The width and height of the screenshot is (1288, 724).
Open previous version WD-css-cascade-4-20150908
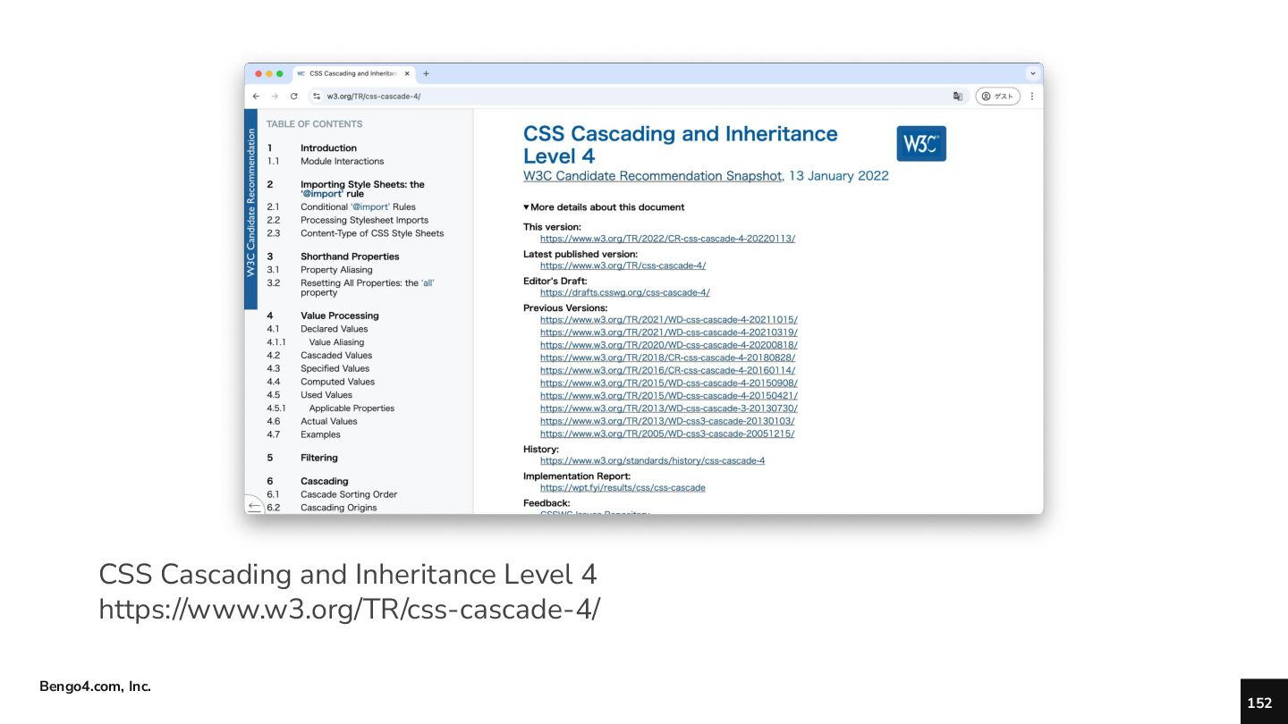[669, 383]
